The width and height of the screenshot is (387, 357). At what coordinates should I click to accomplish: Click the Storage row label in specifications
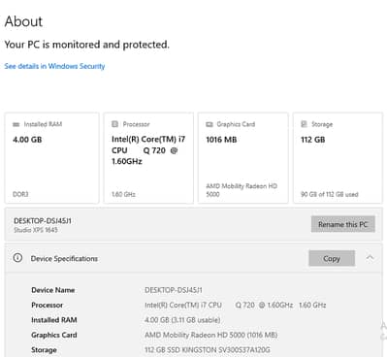(44, 350)
